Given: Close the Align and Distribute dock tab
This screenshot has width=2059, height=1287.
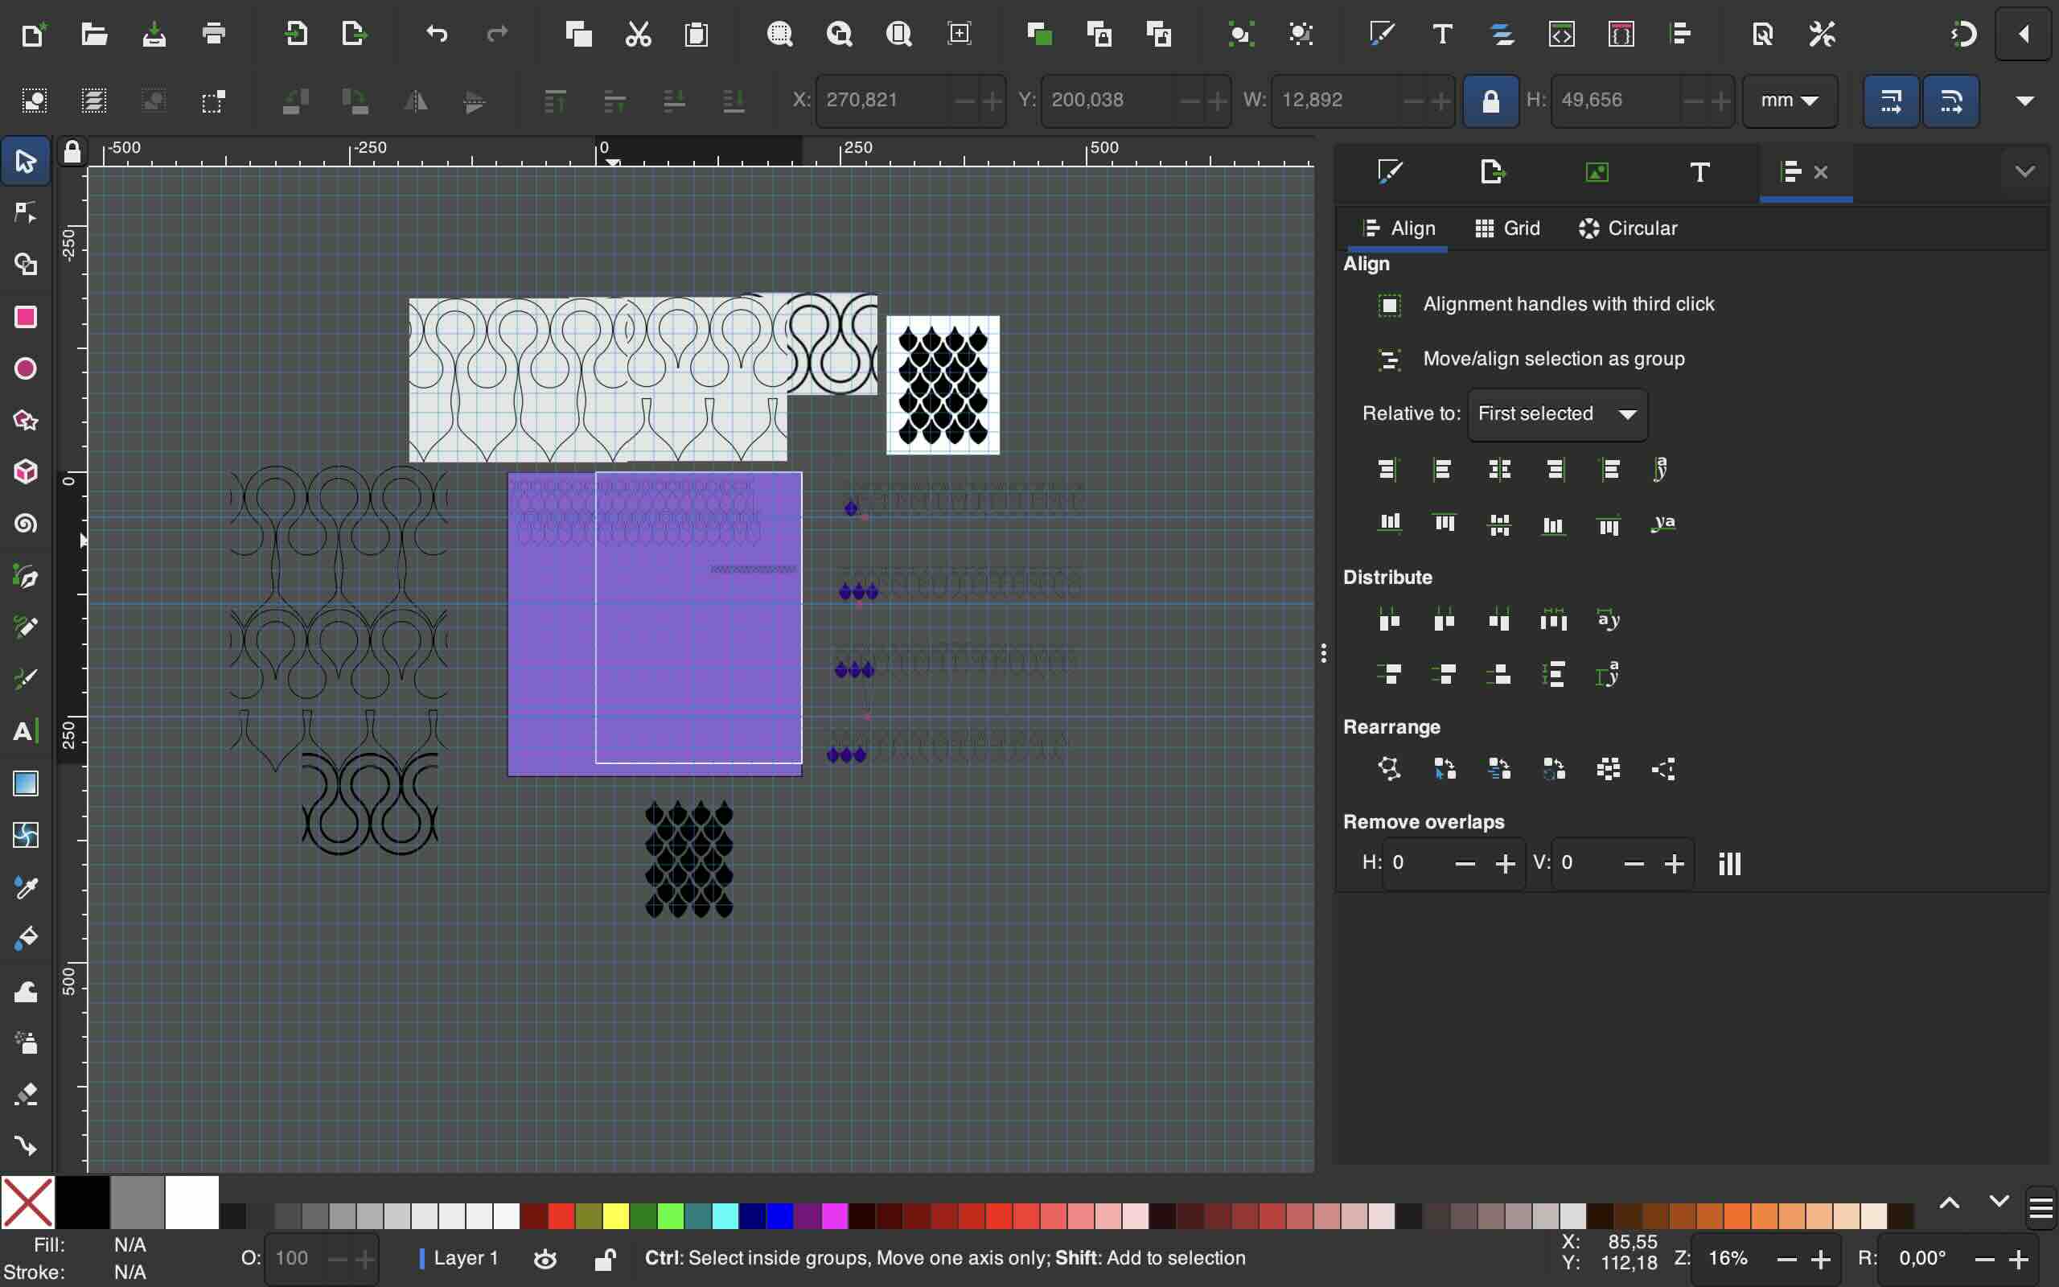Looking at the screenshot, I should (x=1821, y=172).
